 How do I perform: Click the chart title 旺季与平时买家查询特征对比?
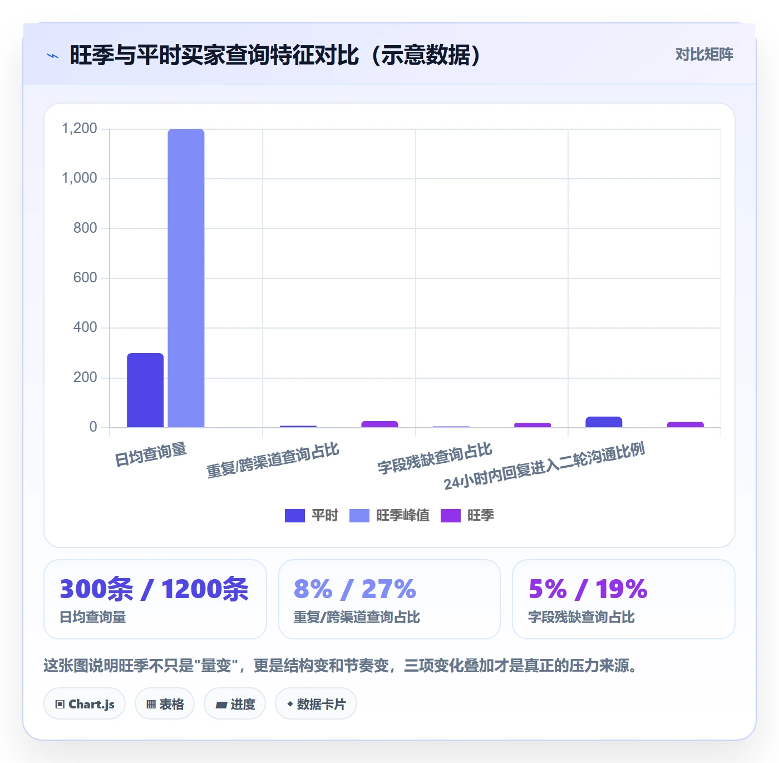275,55
